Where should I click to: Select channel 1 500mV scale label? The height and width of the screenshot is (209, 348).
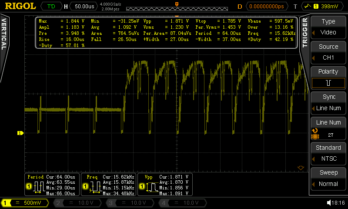(32, 203)
